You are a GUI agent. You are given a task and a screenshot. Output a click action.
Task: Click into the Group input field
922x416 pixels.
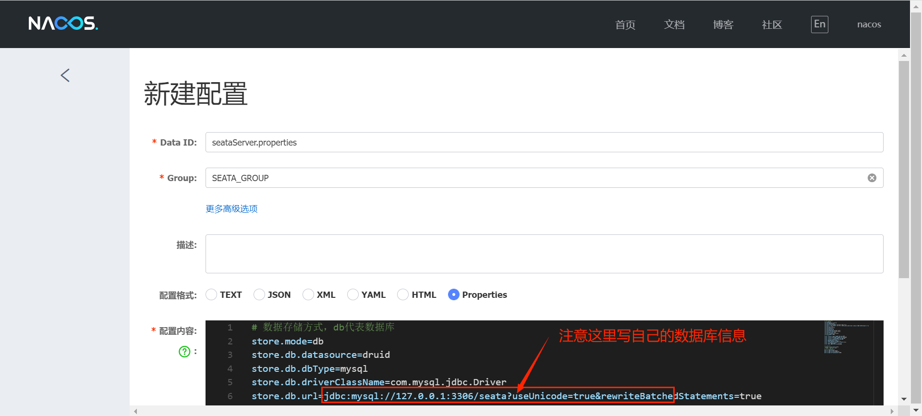[x=544, y=178]
